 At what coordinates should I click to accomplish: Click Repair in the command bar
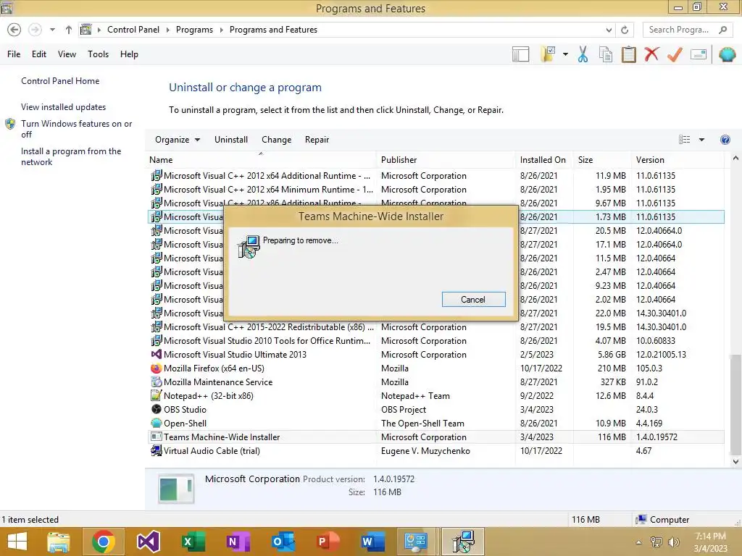317,140
